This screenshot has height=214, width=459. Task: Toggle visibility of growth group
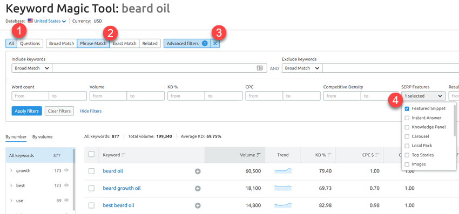66,170
